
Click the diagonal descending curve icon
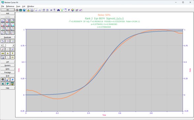tap(8, 57)
